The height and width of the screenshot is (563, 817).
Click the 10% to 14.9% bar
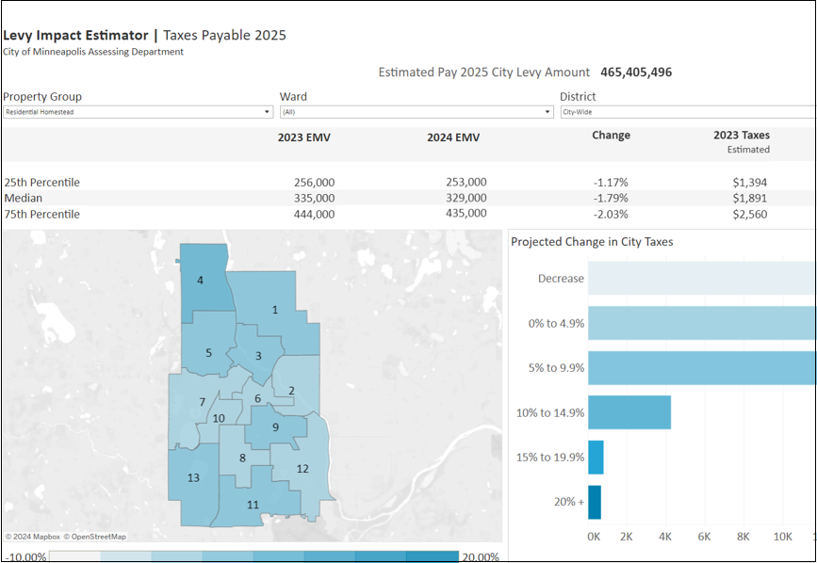pyautogui.click(x=629, y=412)
